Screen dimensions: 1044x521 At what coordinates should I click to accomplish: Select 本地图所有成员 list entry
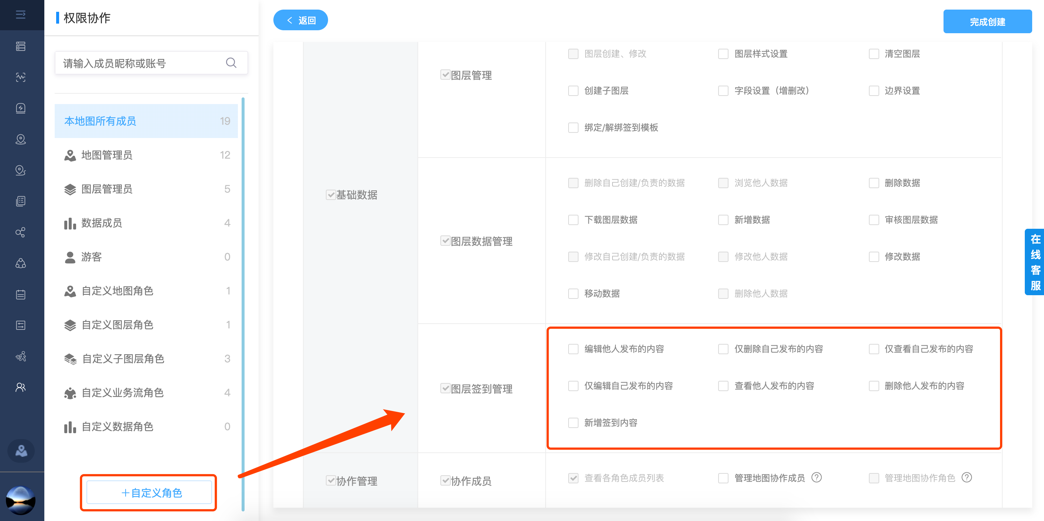(146, 121)
